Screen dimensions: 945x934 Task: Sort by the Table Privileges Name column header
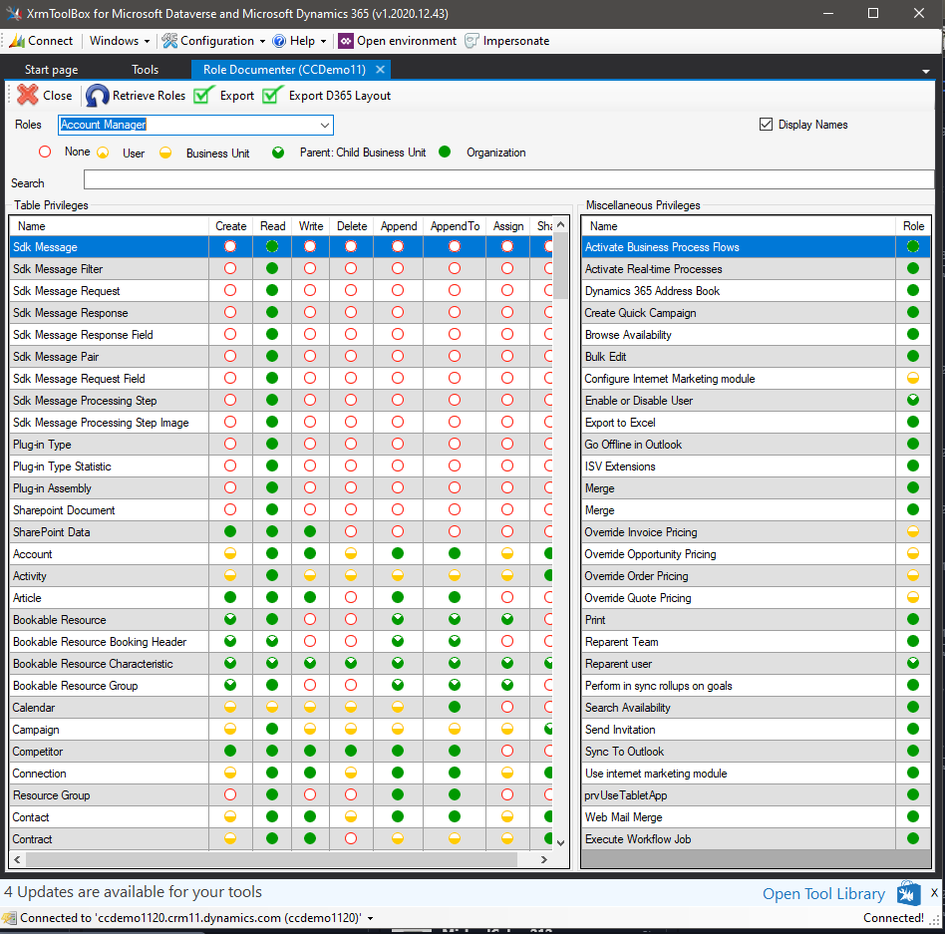pyautogui.click(x=110, y=226)
